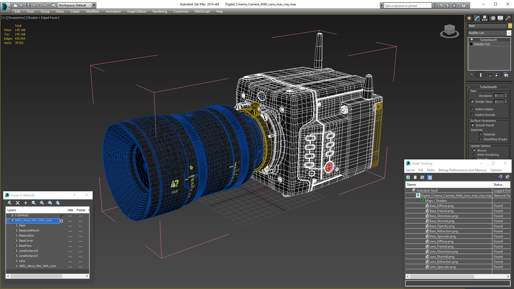
Task: Open the Modify command panel tab
Action: pyautogui.click(x=477, y=18)
